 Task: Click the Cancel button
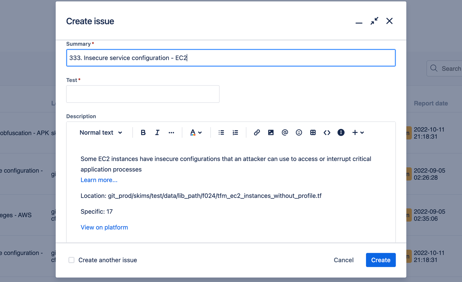click(343, 260)
